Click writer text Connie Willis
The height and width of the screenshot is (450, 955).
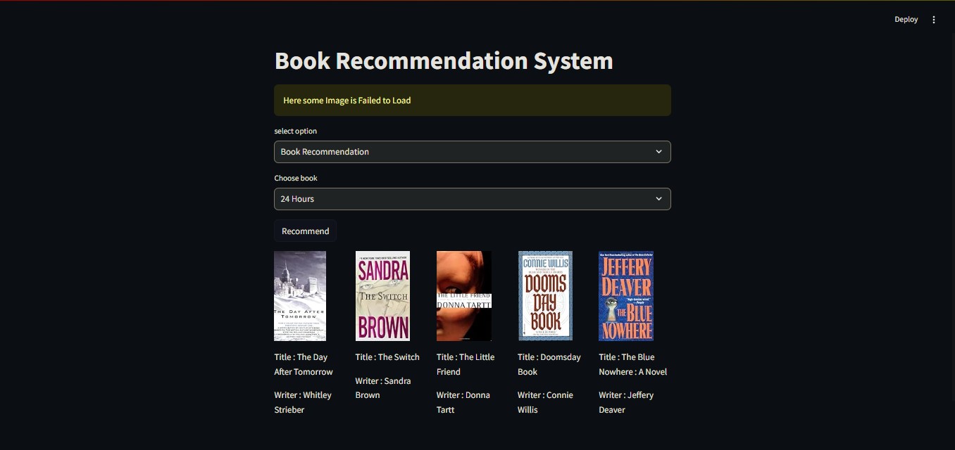click(545, 402)
